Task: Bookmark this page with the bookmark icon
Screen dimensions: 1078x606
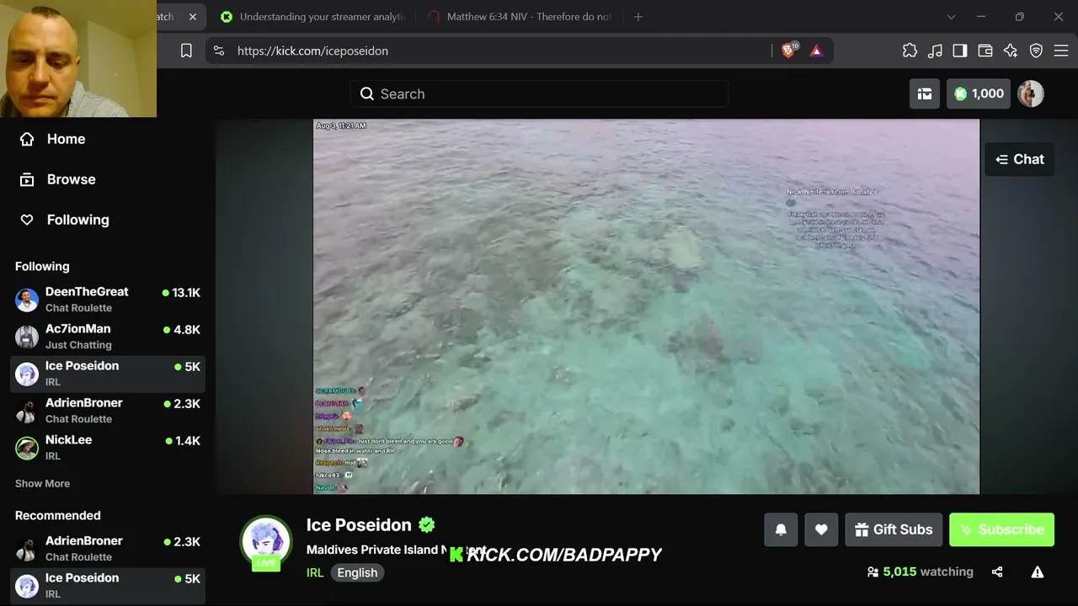Action: 186,50
